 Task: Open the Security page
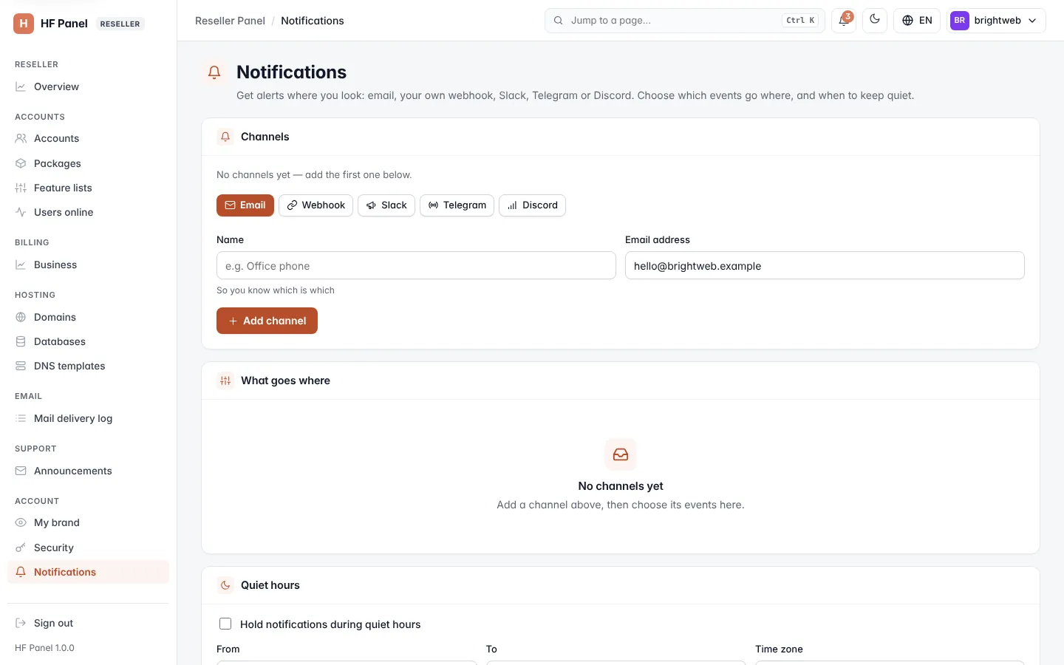pos(88,548)
